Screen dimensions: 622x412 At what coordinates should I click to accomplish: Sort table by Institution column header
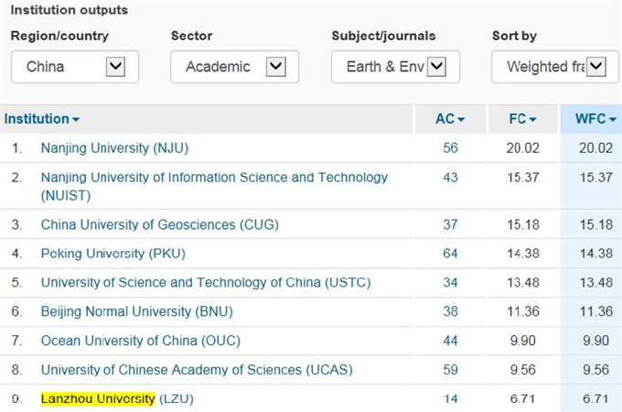pos(42,119)
